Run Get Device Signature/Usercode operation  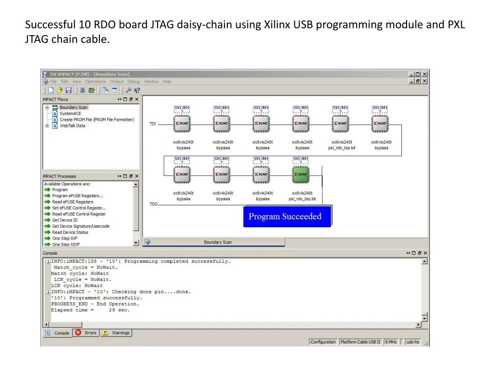coord(81,226)
